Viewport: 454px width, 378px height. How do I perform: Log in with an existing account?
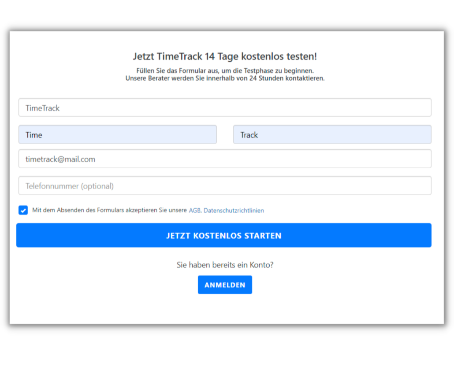[x=225, y=285]
